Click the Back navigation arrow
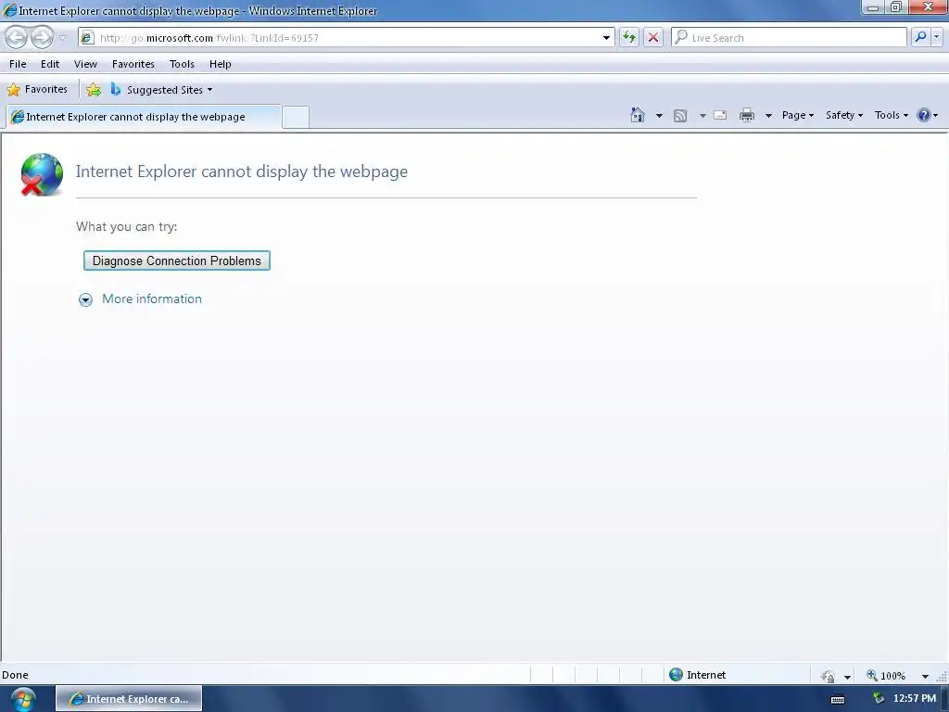Screen dimensions: 949x712 [17, 37]
